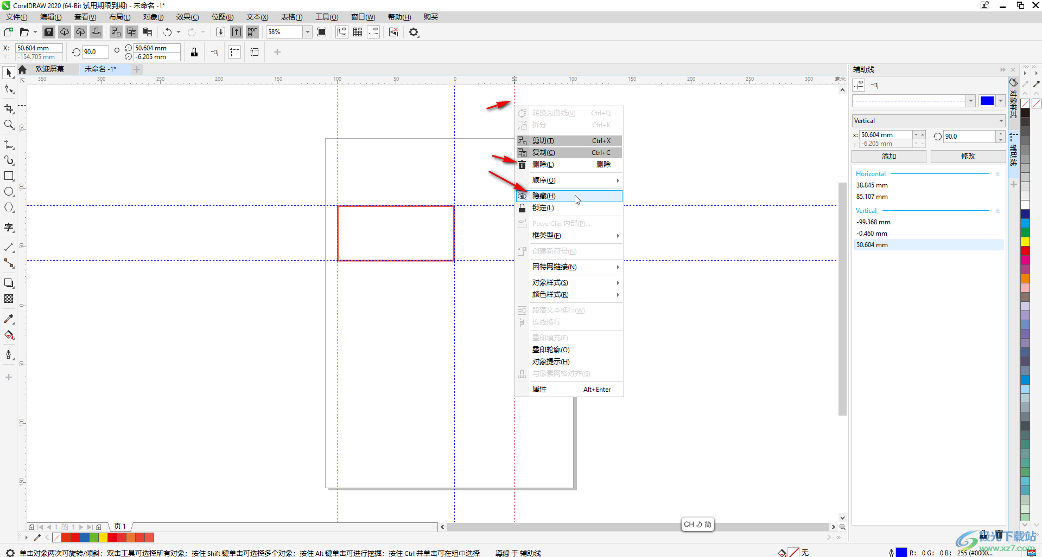The image size is (1042, 557).
Task: Click the Import icon in toolbar
Action: (221, 32)
